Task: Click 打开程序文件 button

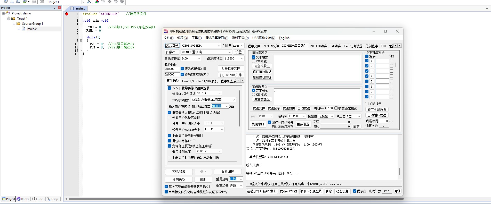Action: pos(231,68)
